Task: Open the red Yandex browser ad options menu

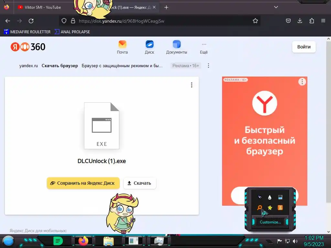Action: pos(302,82)
